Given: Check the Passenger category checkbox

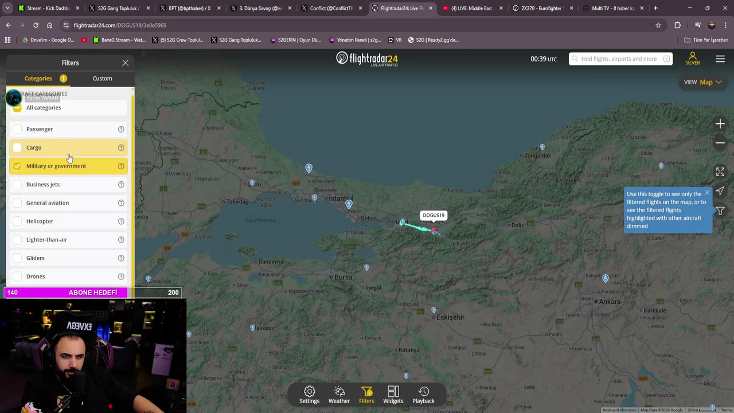Looking at the screenshot, I should point(17,129).
